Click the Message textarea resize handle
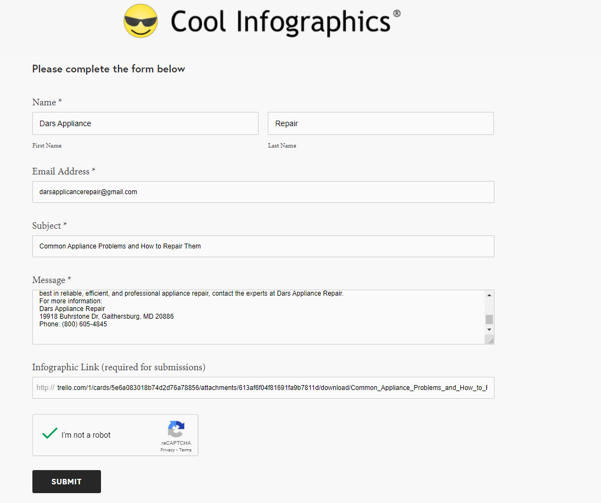601x503 pixels. coord(490,341)
